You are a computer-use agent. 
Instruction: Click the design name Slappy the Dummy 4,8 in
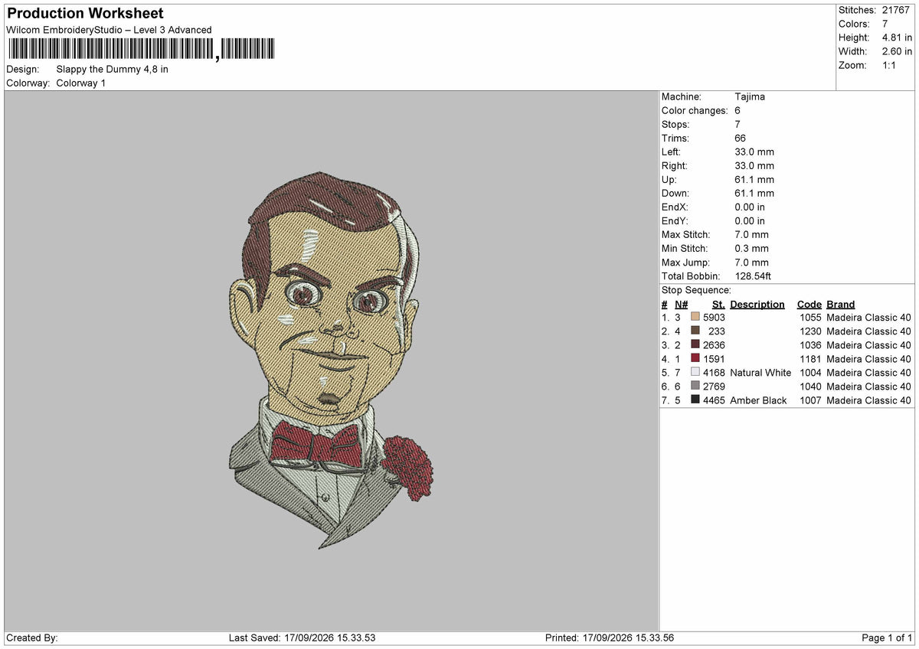click(113, 69)
